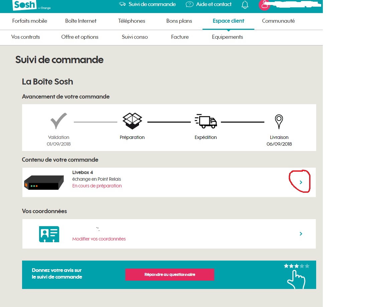Click the Expédition delivery truck icon
Screen dimensions: 385x307
point(206,121)
